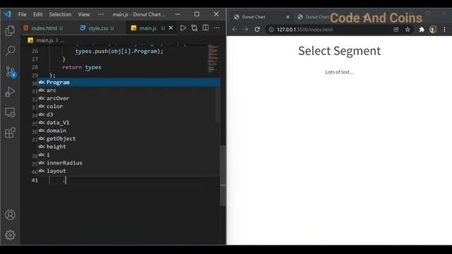Click the breadcrumb ellipsis after main.js
This screenshot has width=452, height=254.
(62, 41)
